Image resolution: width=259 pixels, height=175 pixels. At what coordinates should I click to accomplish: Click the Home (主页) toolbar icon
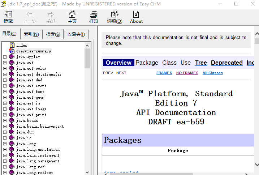coord(72,15)
